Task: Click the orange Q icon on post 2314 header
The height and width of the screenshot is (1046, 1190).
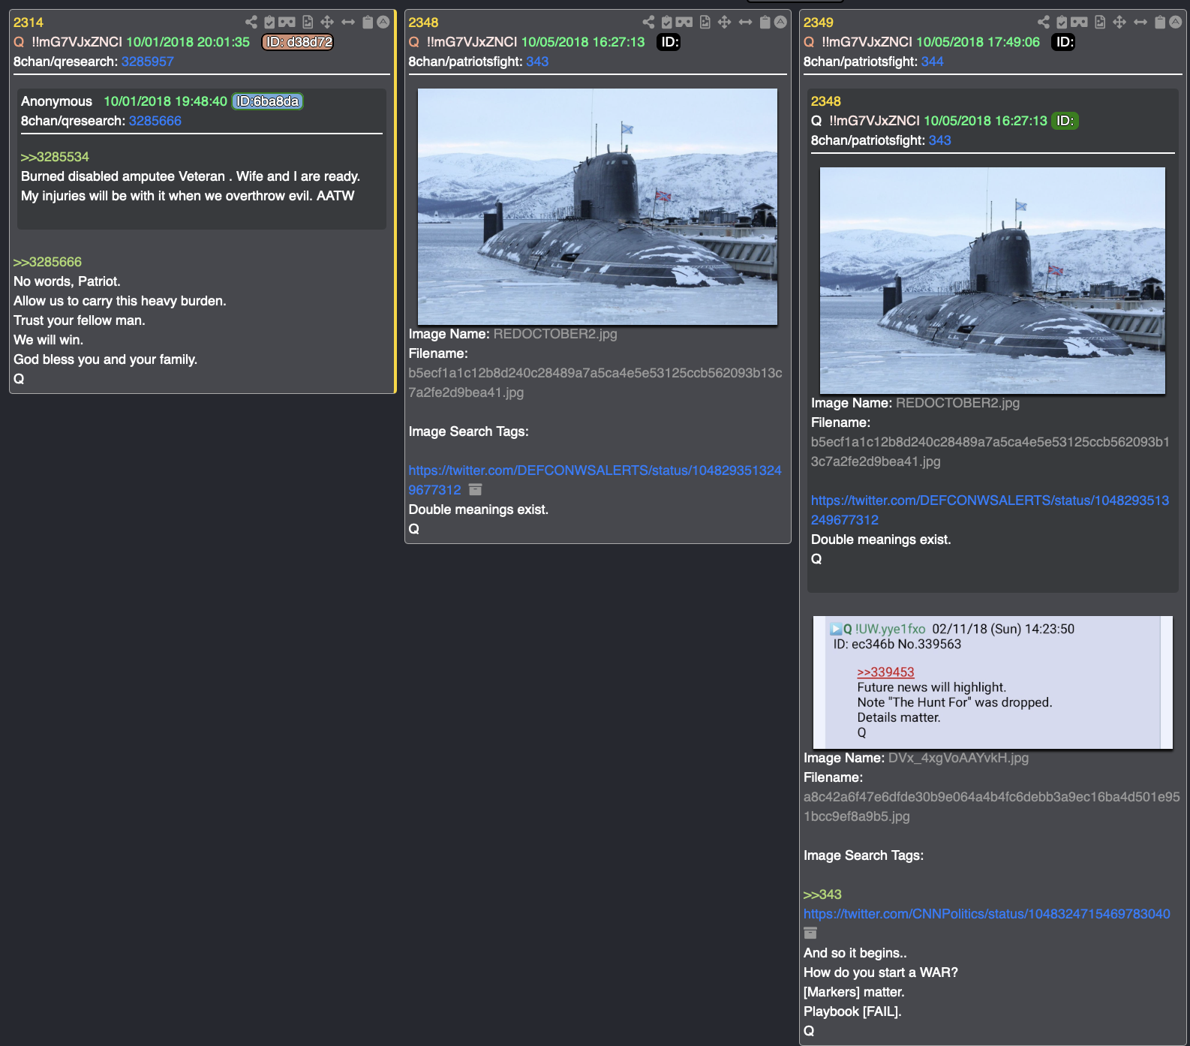Action: [x=20, y=42]
